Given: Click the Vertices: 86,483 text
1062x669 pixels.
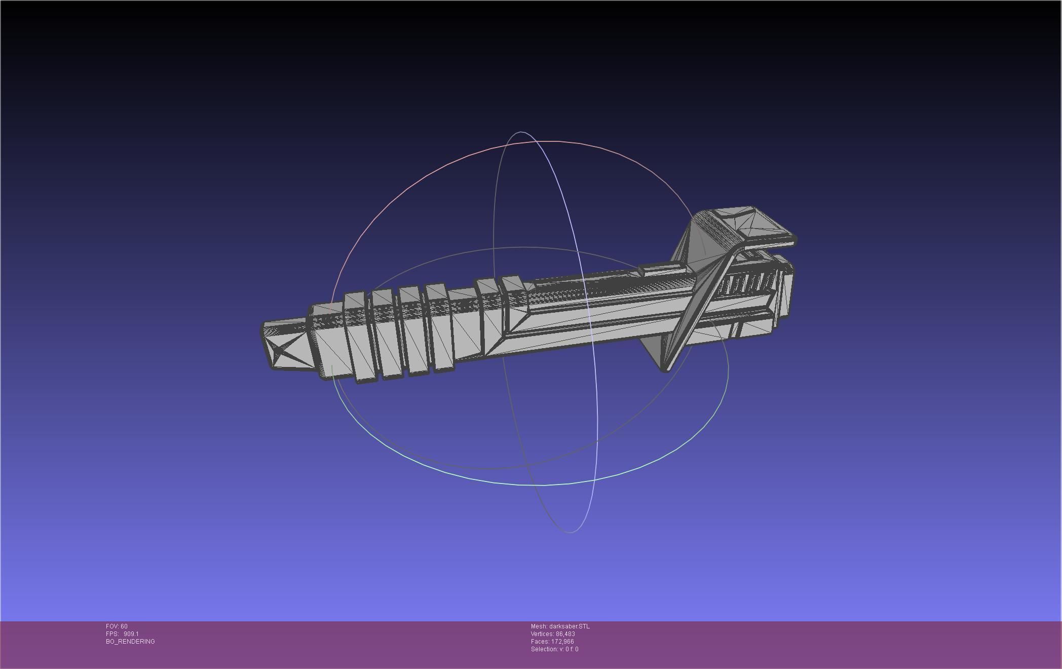Looking at the screenshot, I should [x=553, y=634].
